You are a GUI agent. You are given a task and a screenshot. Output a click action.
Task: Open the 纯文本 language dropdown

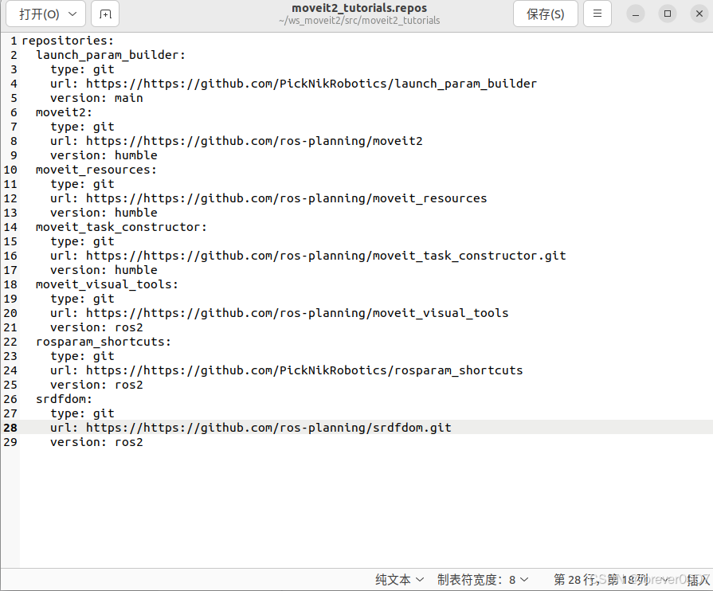click(399, 580)
